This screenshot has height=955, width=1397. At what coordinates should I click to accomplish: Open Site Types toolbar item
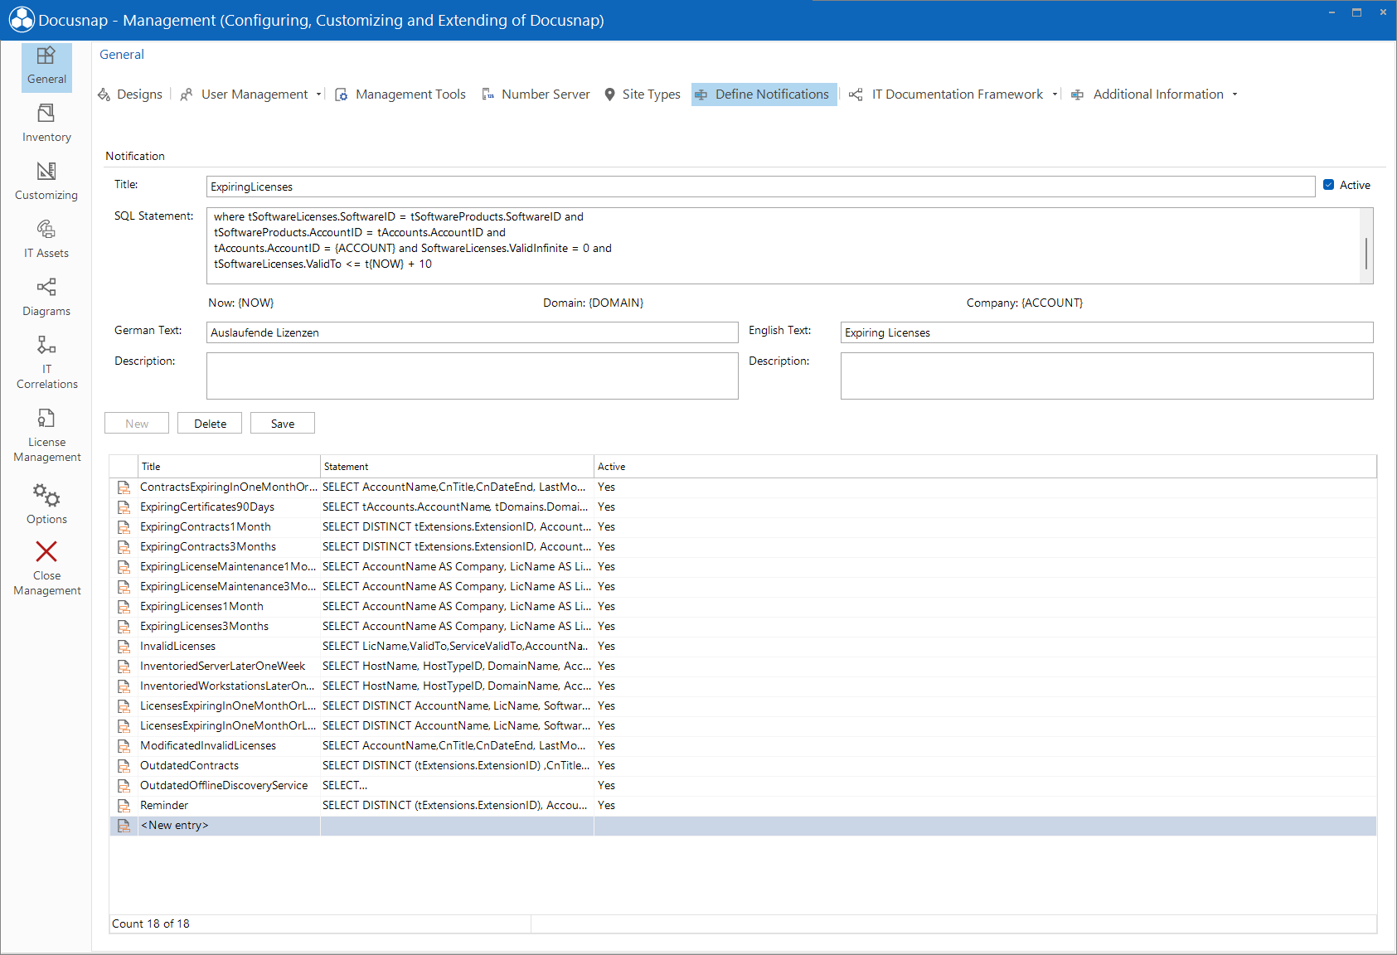[643, 95]
